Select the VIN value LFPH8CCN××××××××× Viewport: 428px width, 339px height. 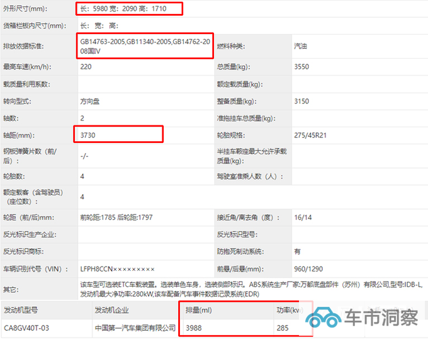tap(117, 269)
